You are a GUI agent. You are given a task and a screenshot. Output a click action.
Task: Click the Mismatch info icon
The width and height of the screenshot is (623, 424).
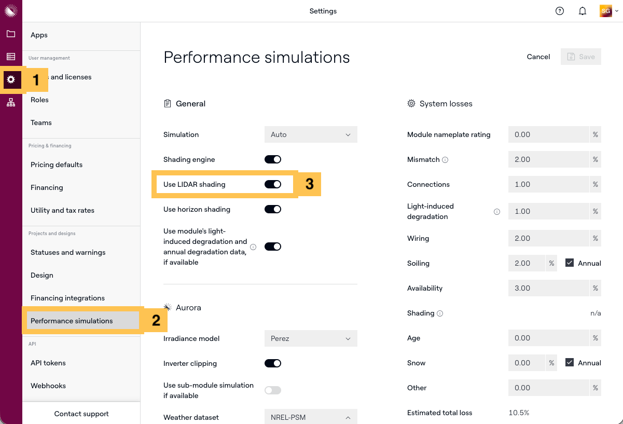pos(445,160)
